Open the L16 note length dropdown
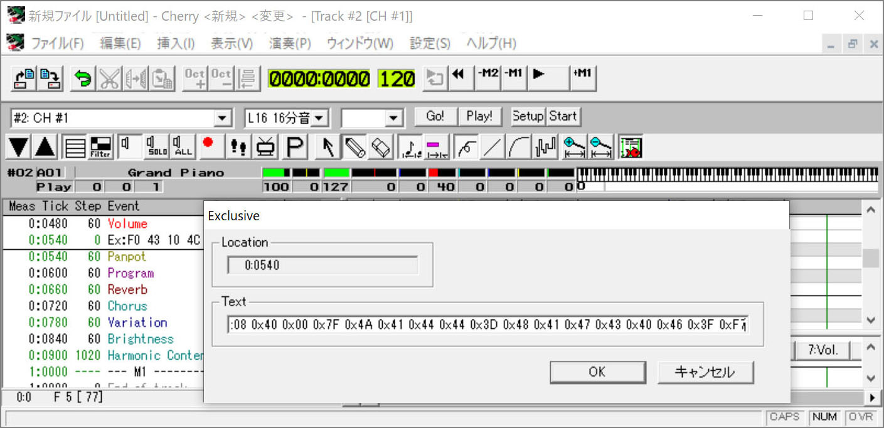Image resolution: width=884 pixels, height=428 pixels. [x=319, y=117]
